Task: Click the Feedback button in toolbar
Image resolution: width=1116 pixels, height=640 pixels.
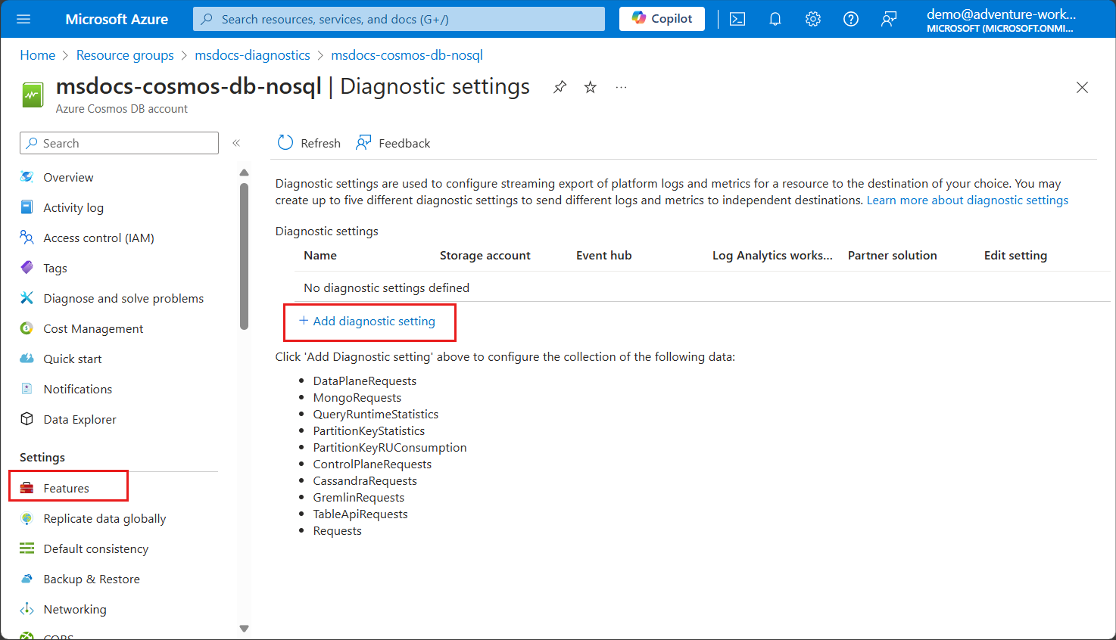Action: pyautogui.click(x=393, y=143)
